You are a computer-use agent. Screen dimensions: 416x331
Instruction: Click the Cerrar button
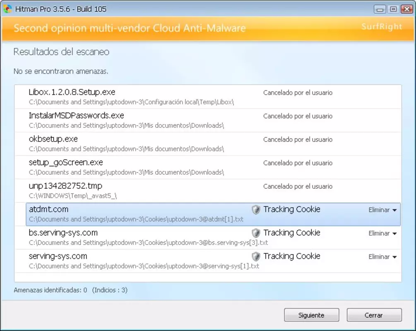(x=374, y=315)
